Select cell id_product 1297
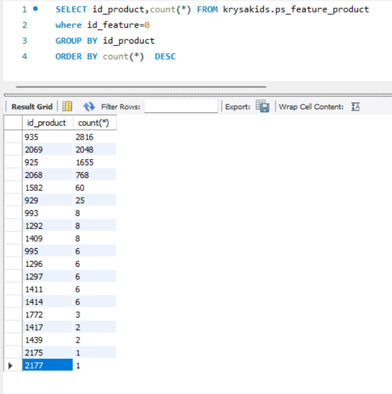Screen dimensions: 392x394 (x=48, y=276)
